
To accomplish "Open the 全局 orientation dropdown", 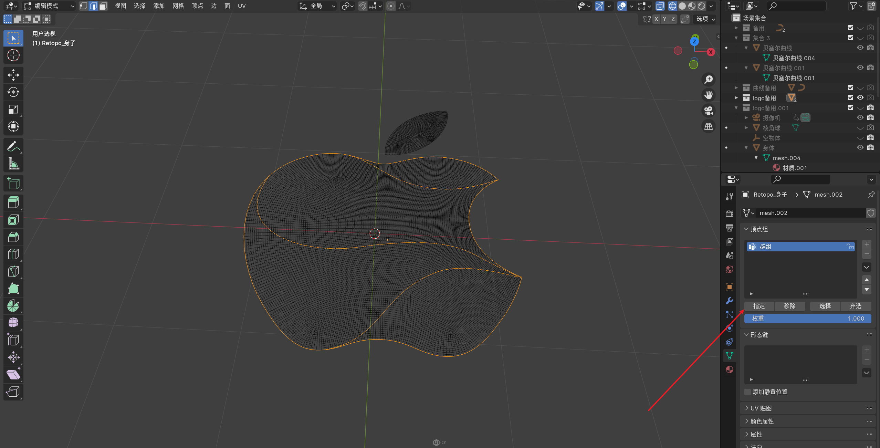I will point(317,6).
